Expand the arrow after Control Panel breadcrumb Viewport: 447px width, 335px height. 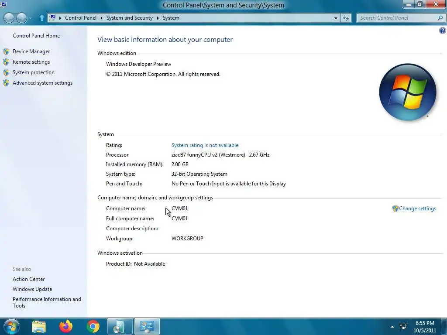pos(101,18)
